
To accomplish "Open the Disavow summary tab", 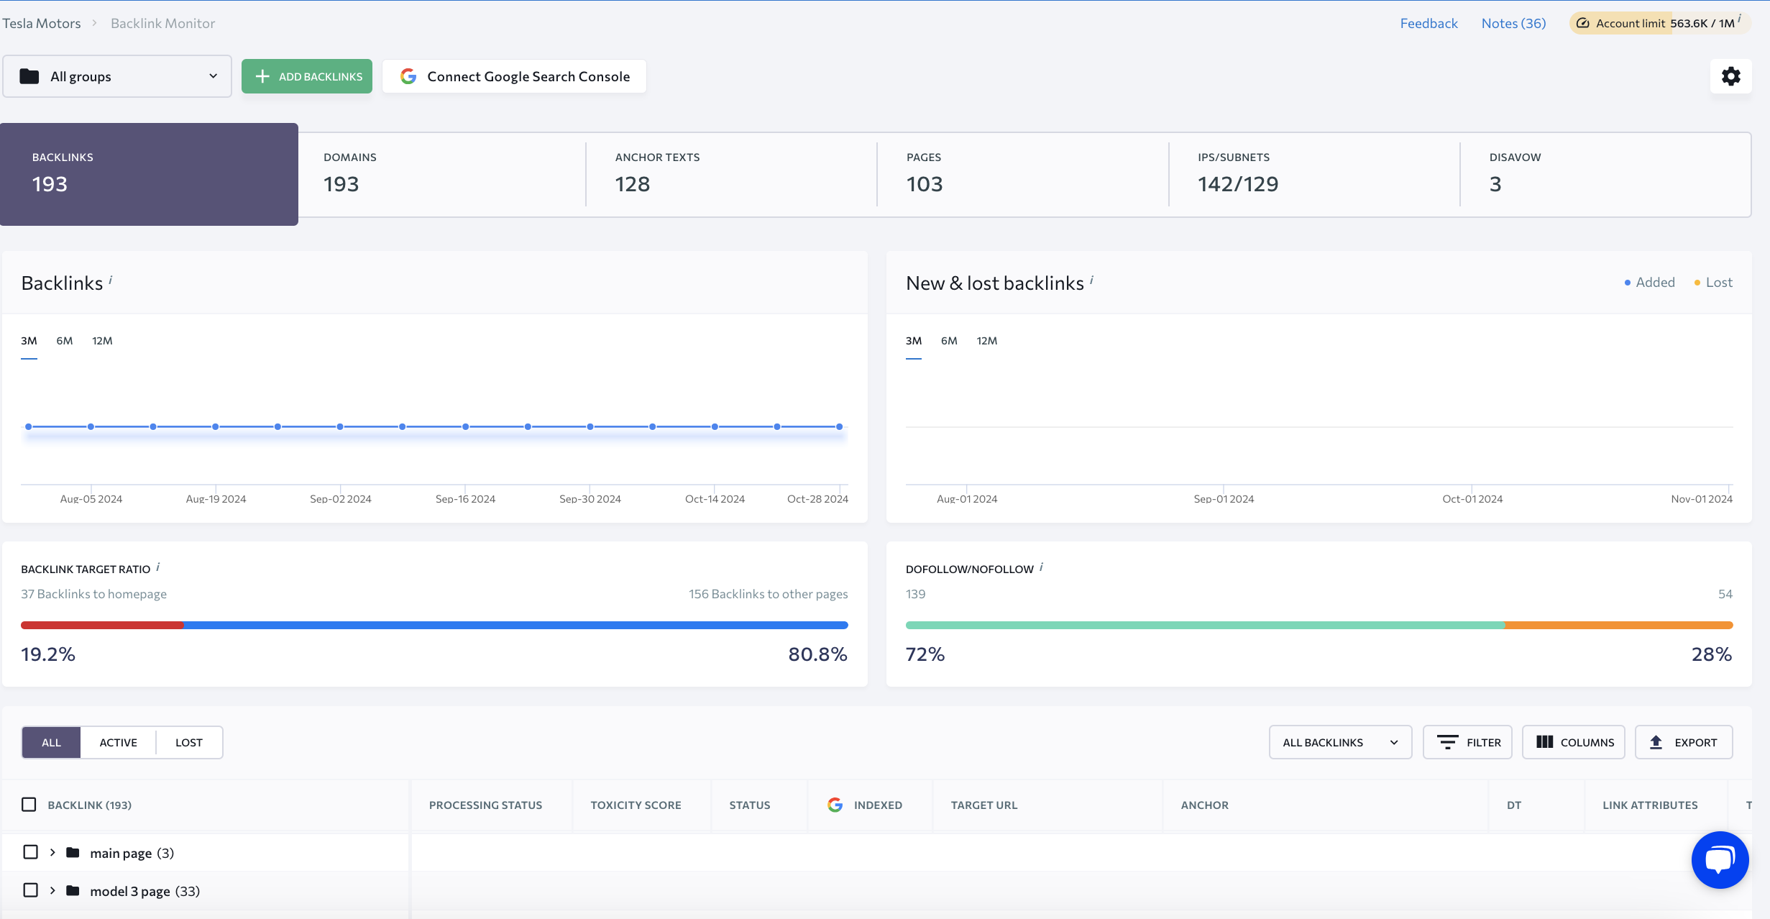I will tap(1605, 174).
